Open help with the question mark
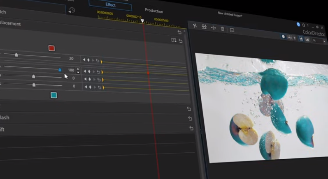Image resolution: width=328 pixels, height=179 pixels. [307, 25]
